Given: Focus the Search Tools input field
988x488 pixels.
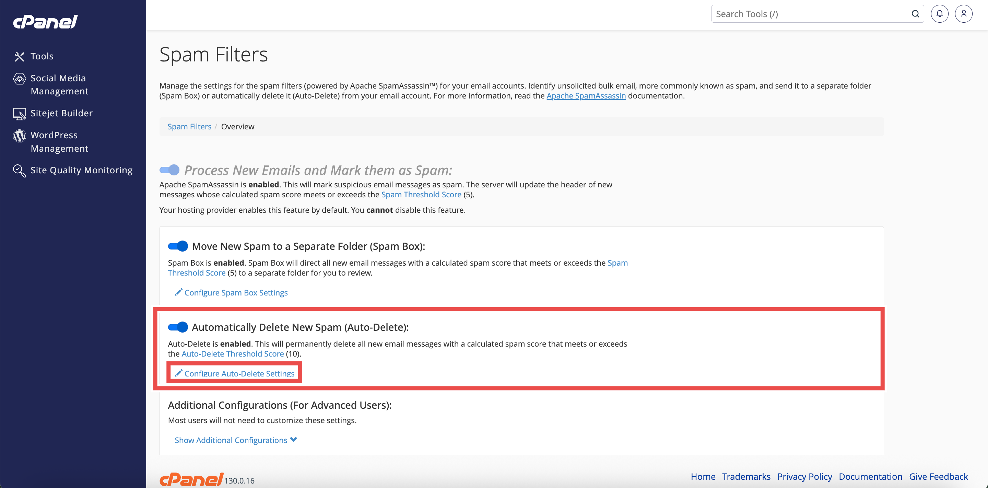Looking at the screenshot, I should (809, 14).
